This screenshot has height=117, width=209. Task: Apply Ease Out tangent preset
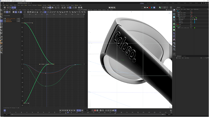click(x=55, y=12)
